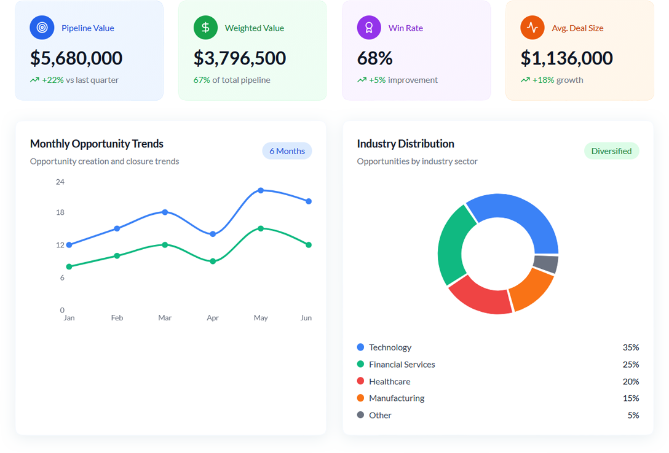Click the 25% Financial Services percentage
The image size is (669, 453).
coord(631,365)
